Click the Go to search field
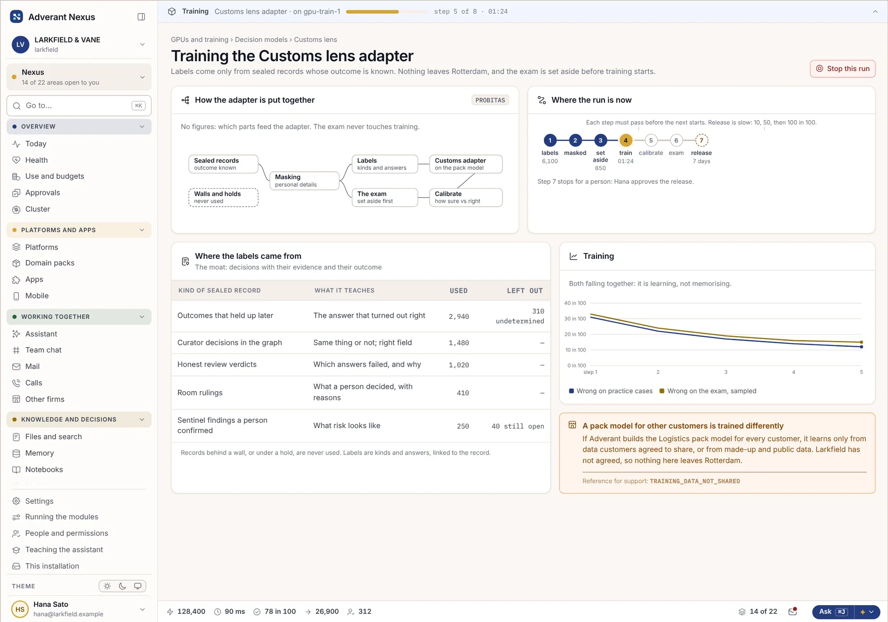 [x=79, y=106]
